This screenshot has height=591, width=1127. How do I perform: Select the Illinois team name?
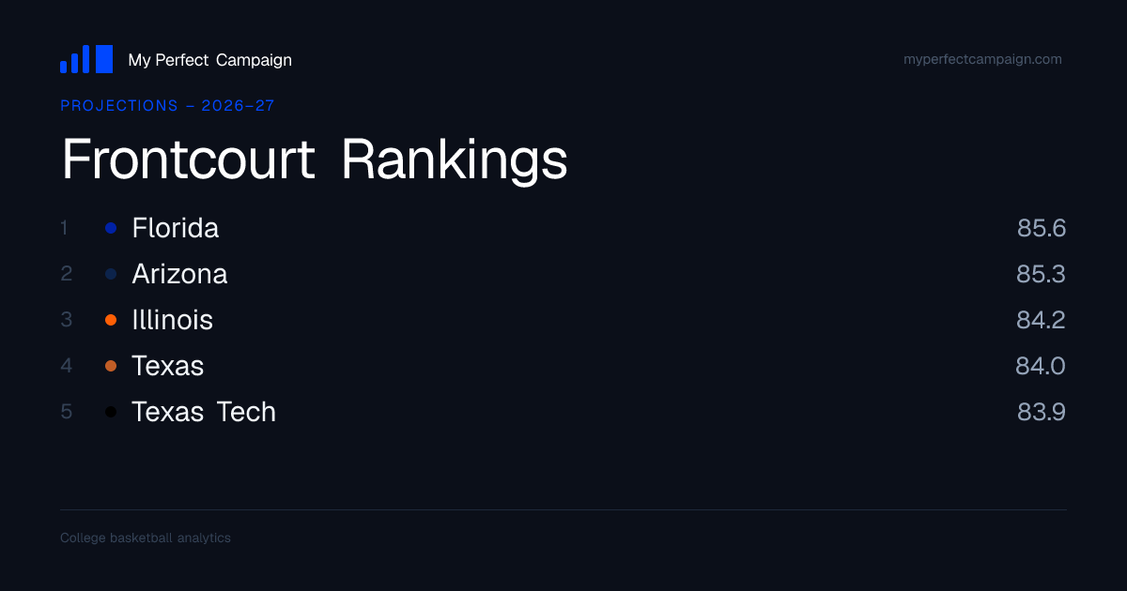173,320
